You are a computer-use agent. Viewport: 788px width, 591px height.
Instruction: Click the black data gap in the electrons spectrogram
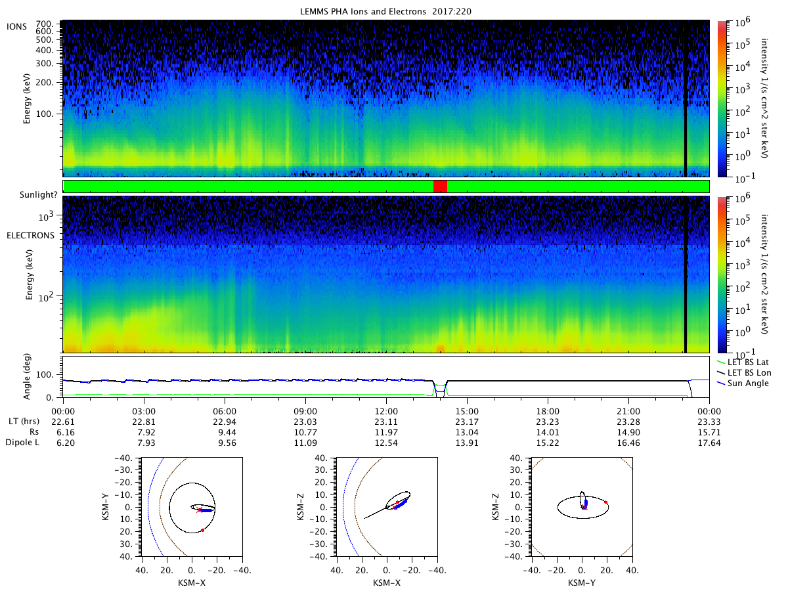click(685, 274)
